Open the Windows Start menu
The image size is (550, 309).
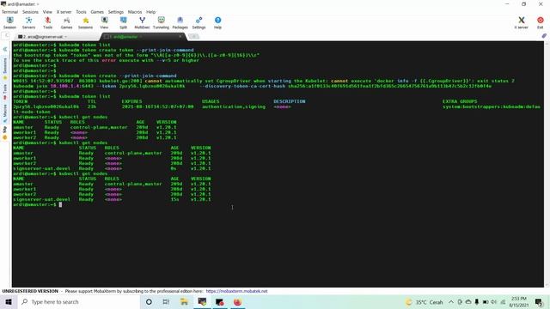tap(9, 301)
